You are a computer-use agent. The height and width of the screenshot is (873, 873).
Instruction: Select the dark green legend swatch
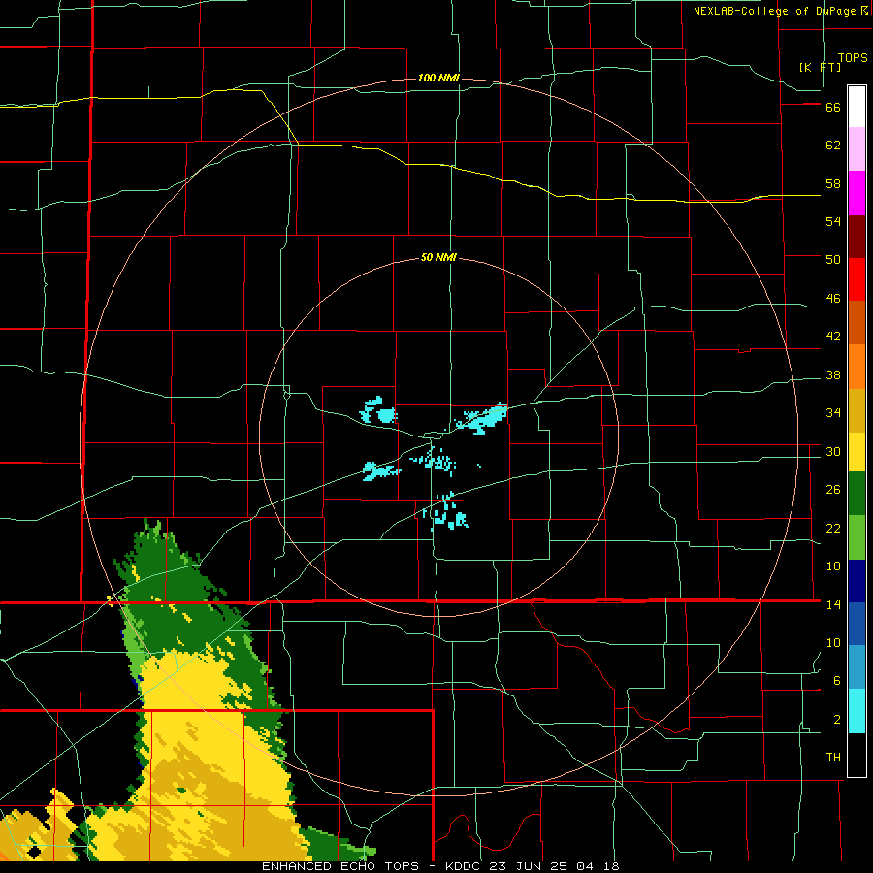pos(857,494)
